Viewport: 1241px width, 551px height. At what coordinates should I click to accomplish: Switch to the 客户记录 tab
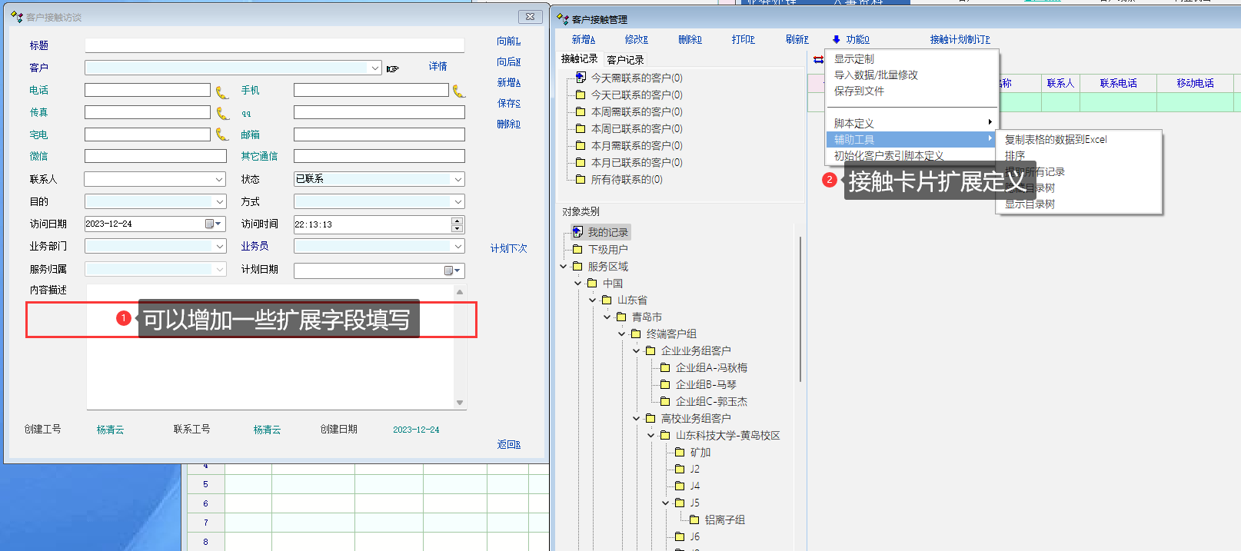click(x=625, y=60)
